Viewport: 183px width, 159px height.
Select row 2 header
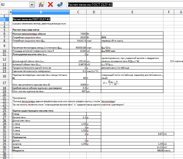(4, 19)
